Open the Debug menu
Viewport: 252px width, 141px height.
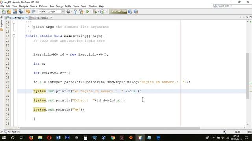coord(59,6)
